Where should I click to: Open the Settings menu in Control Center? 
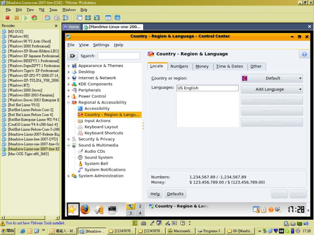(101, 45)
